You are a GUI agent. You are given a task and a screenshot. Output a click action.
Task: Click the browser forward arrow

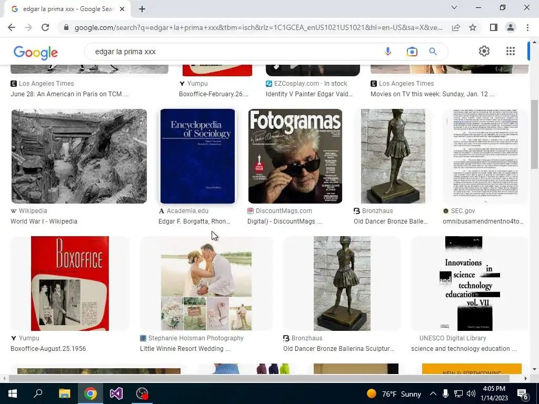pyautogui.click(x=28, y=27)
